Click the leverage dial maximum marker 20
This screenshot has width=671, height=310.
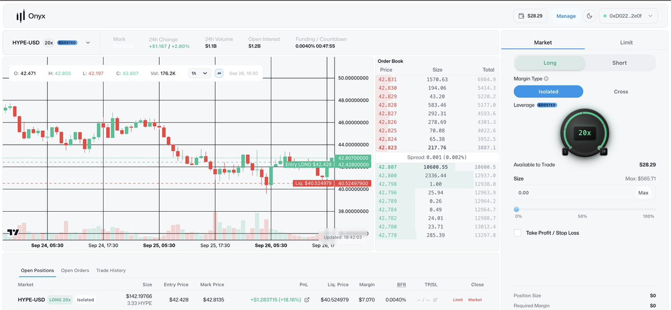point(603,151)
